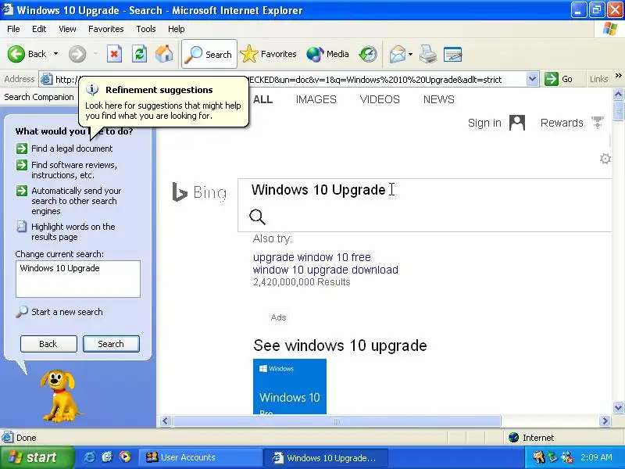Click the horizontal scrollbar left arrow
Viewport: 625px width, 469px height.
166,421
